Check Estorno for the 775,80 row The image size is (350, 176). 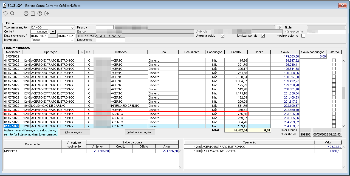click(x=334, y=114)
